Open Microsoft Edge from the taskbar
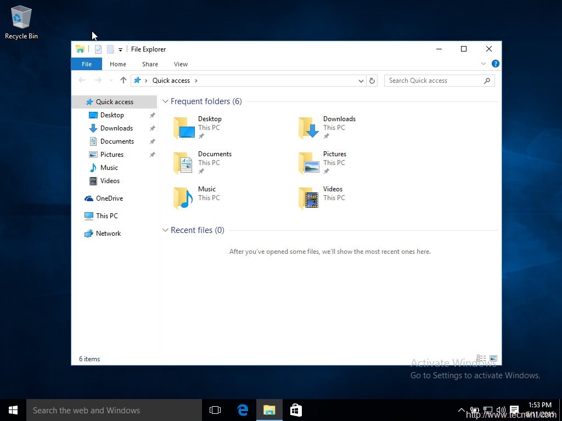 pos(242,409)
